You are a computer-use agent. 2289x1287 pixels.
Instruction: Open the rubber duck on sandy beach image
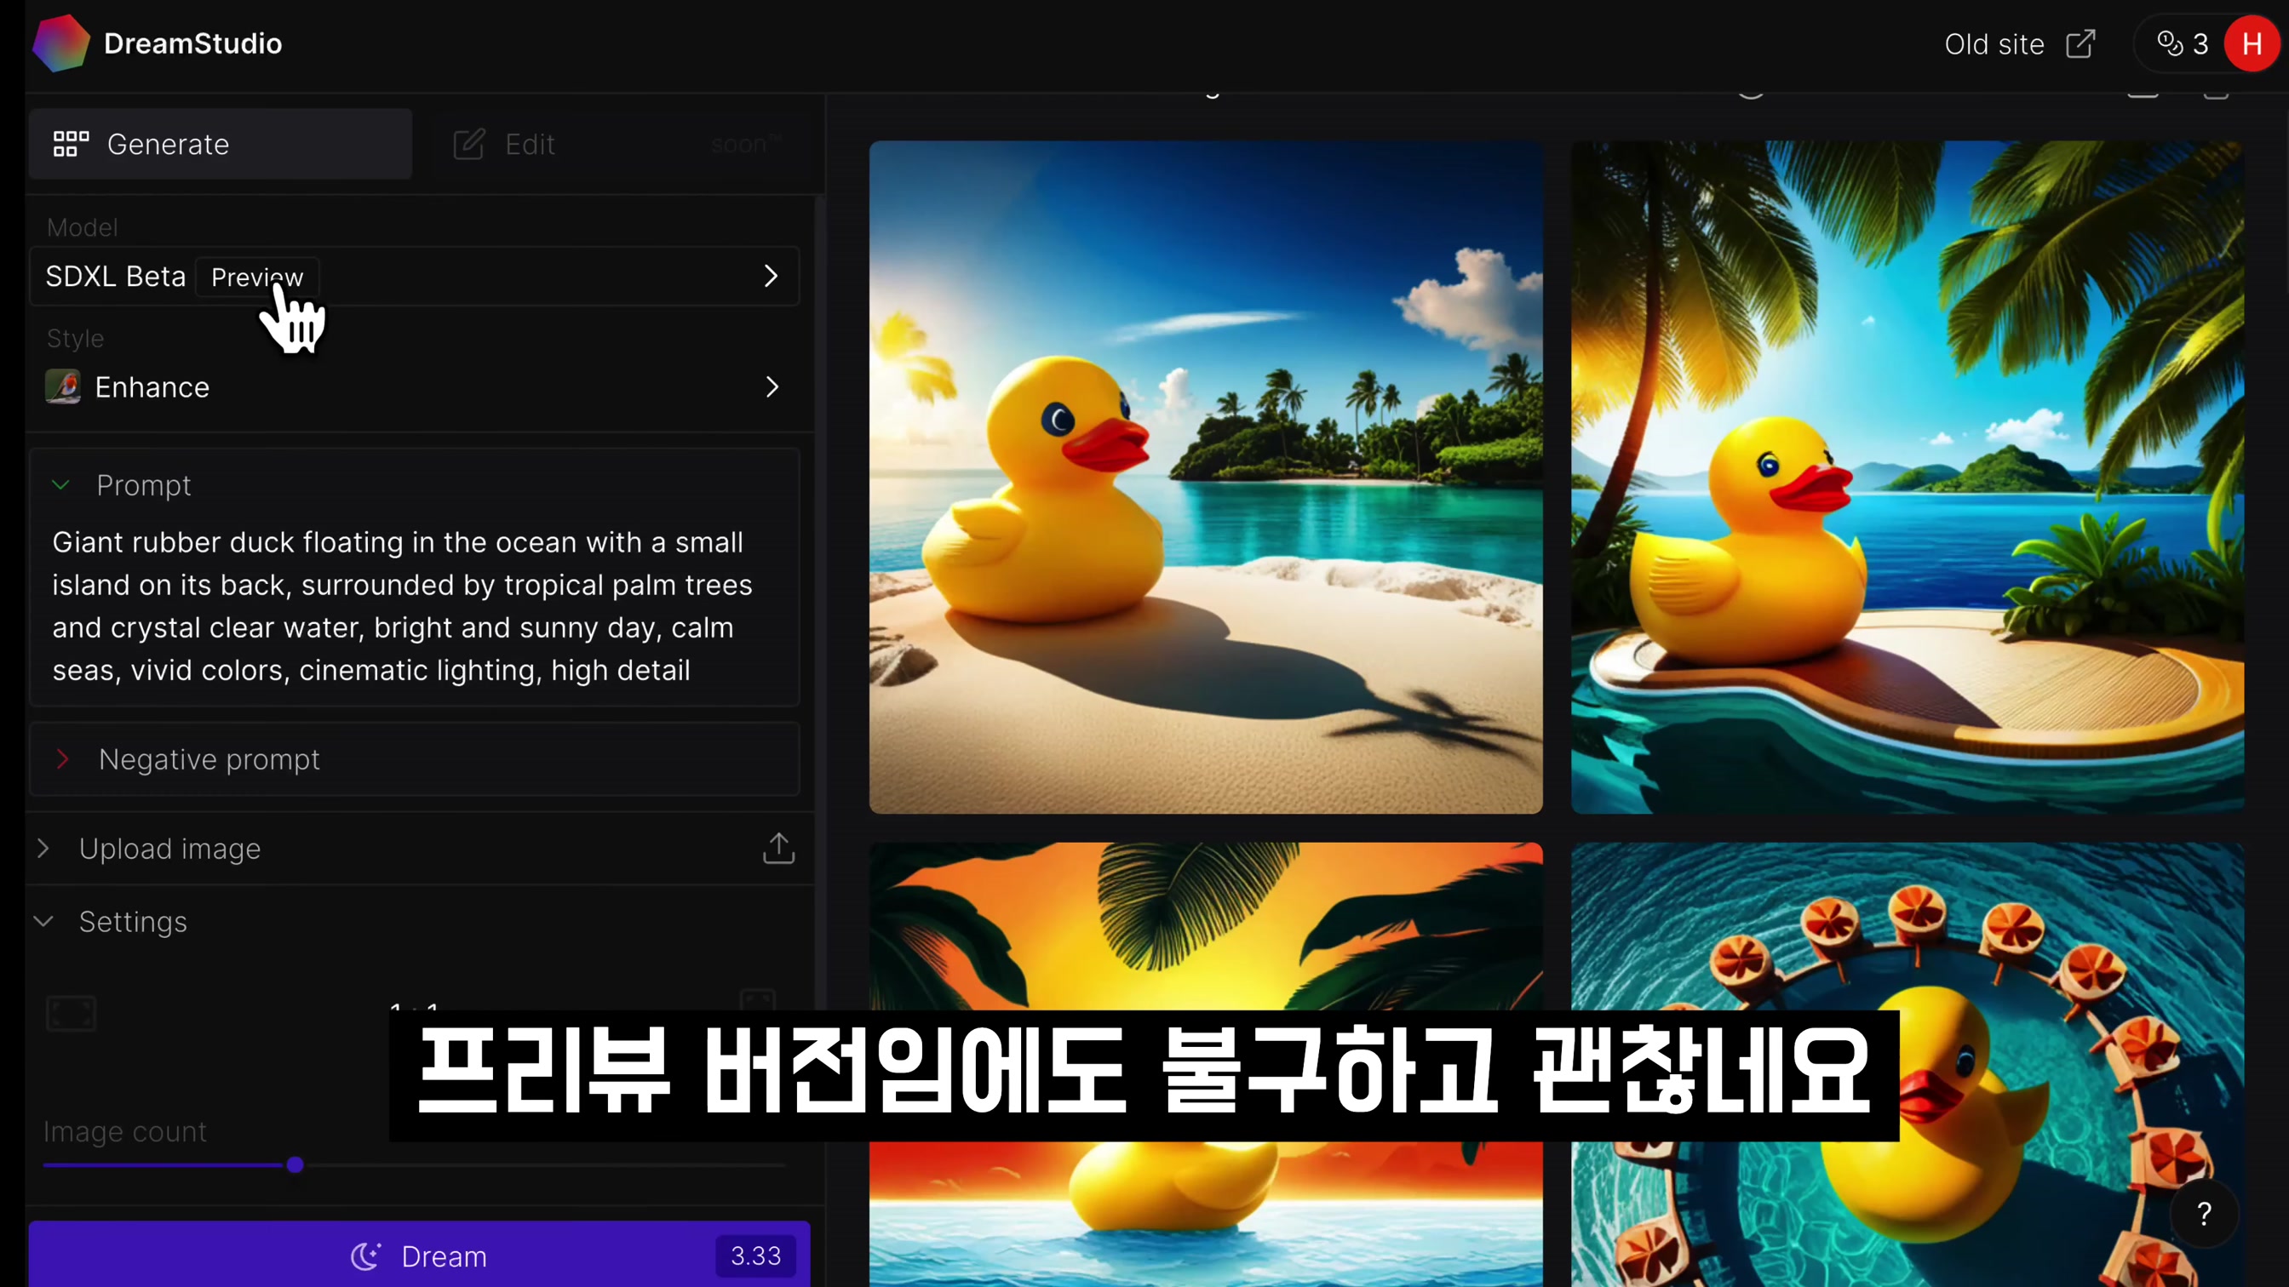coord(1206,477)
